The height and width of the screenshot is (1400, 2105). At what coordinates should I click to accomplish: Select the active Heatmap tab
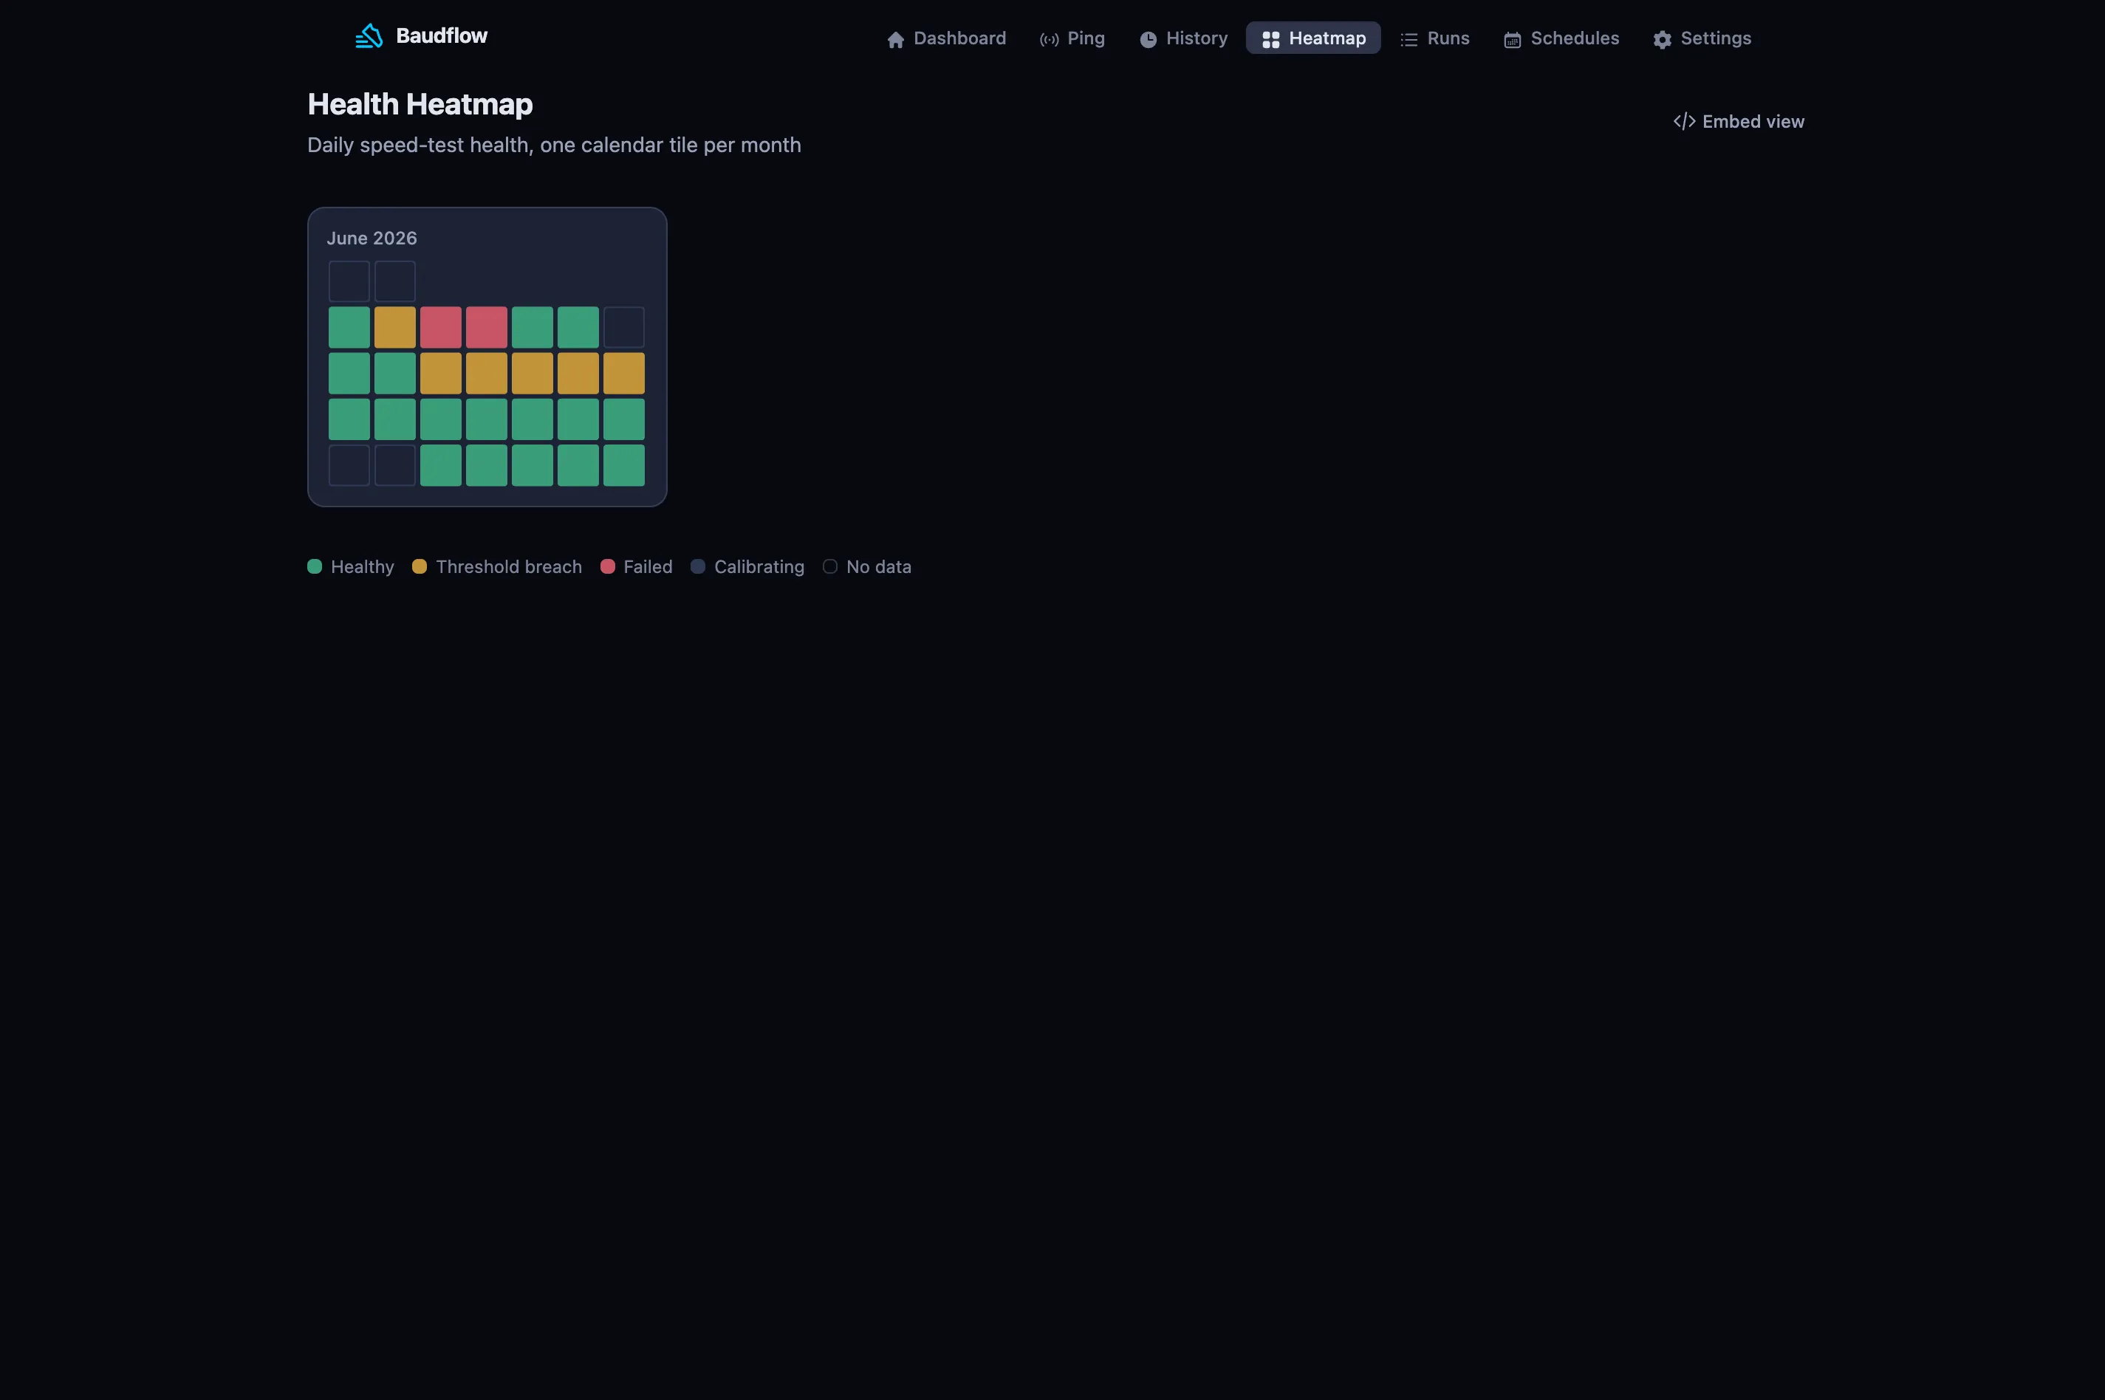click(x=1312, y=38)
